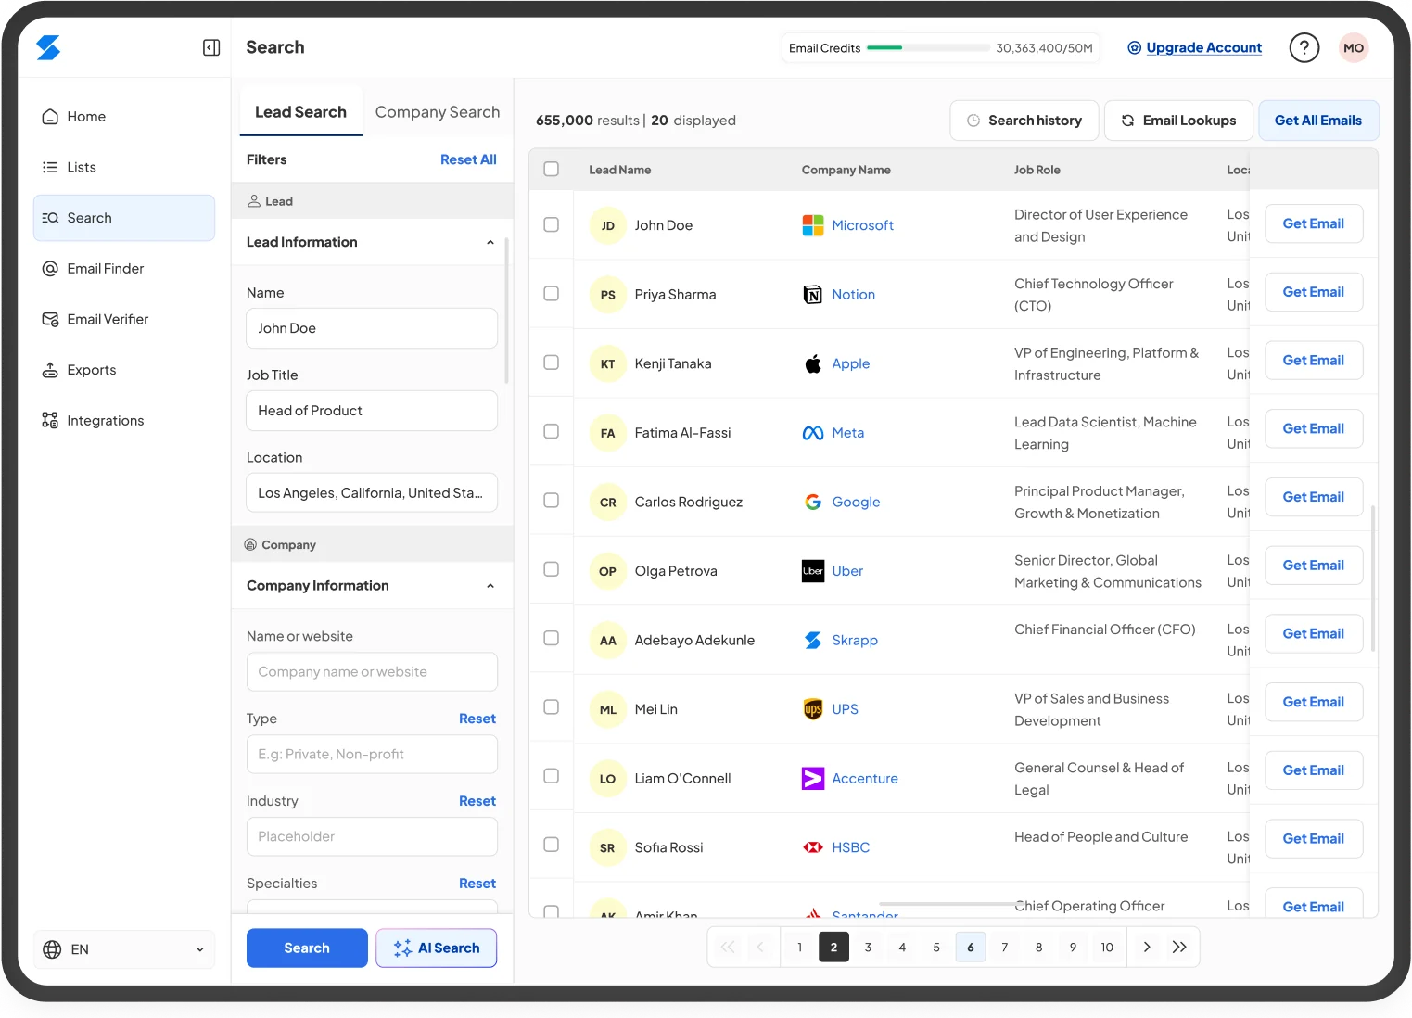Open the Upgrade Account link
The image size is (1412, 1018).
(1195, 47)
